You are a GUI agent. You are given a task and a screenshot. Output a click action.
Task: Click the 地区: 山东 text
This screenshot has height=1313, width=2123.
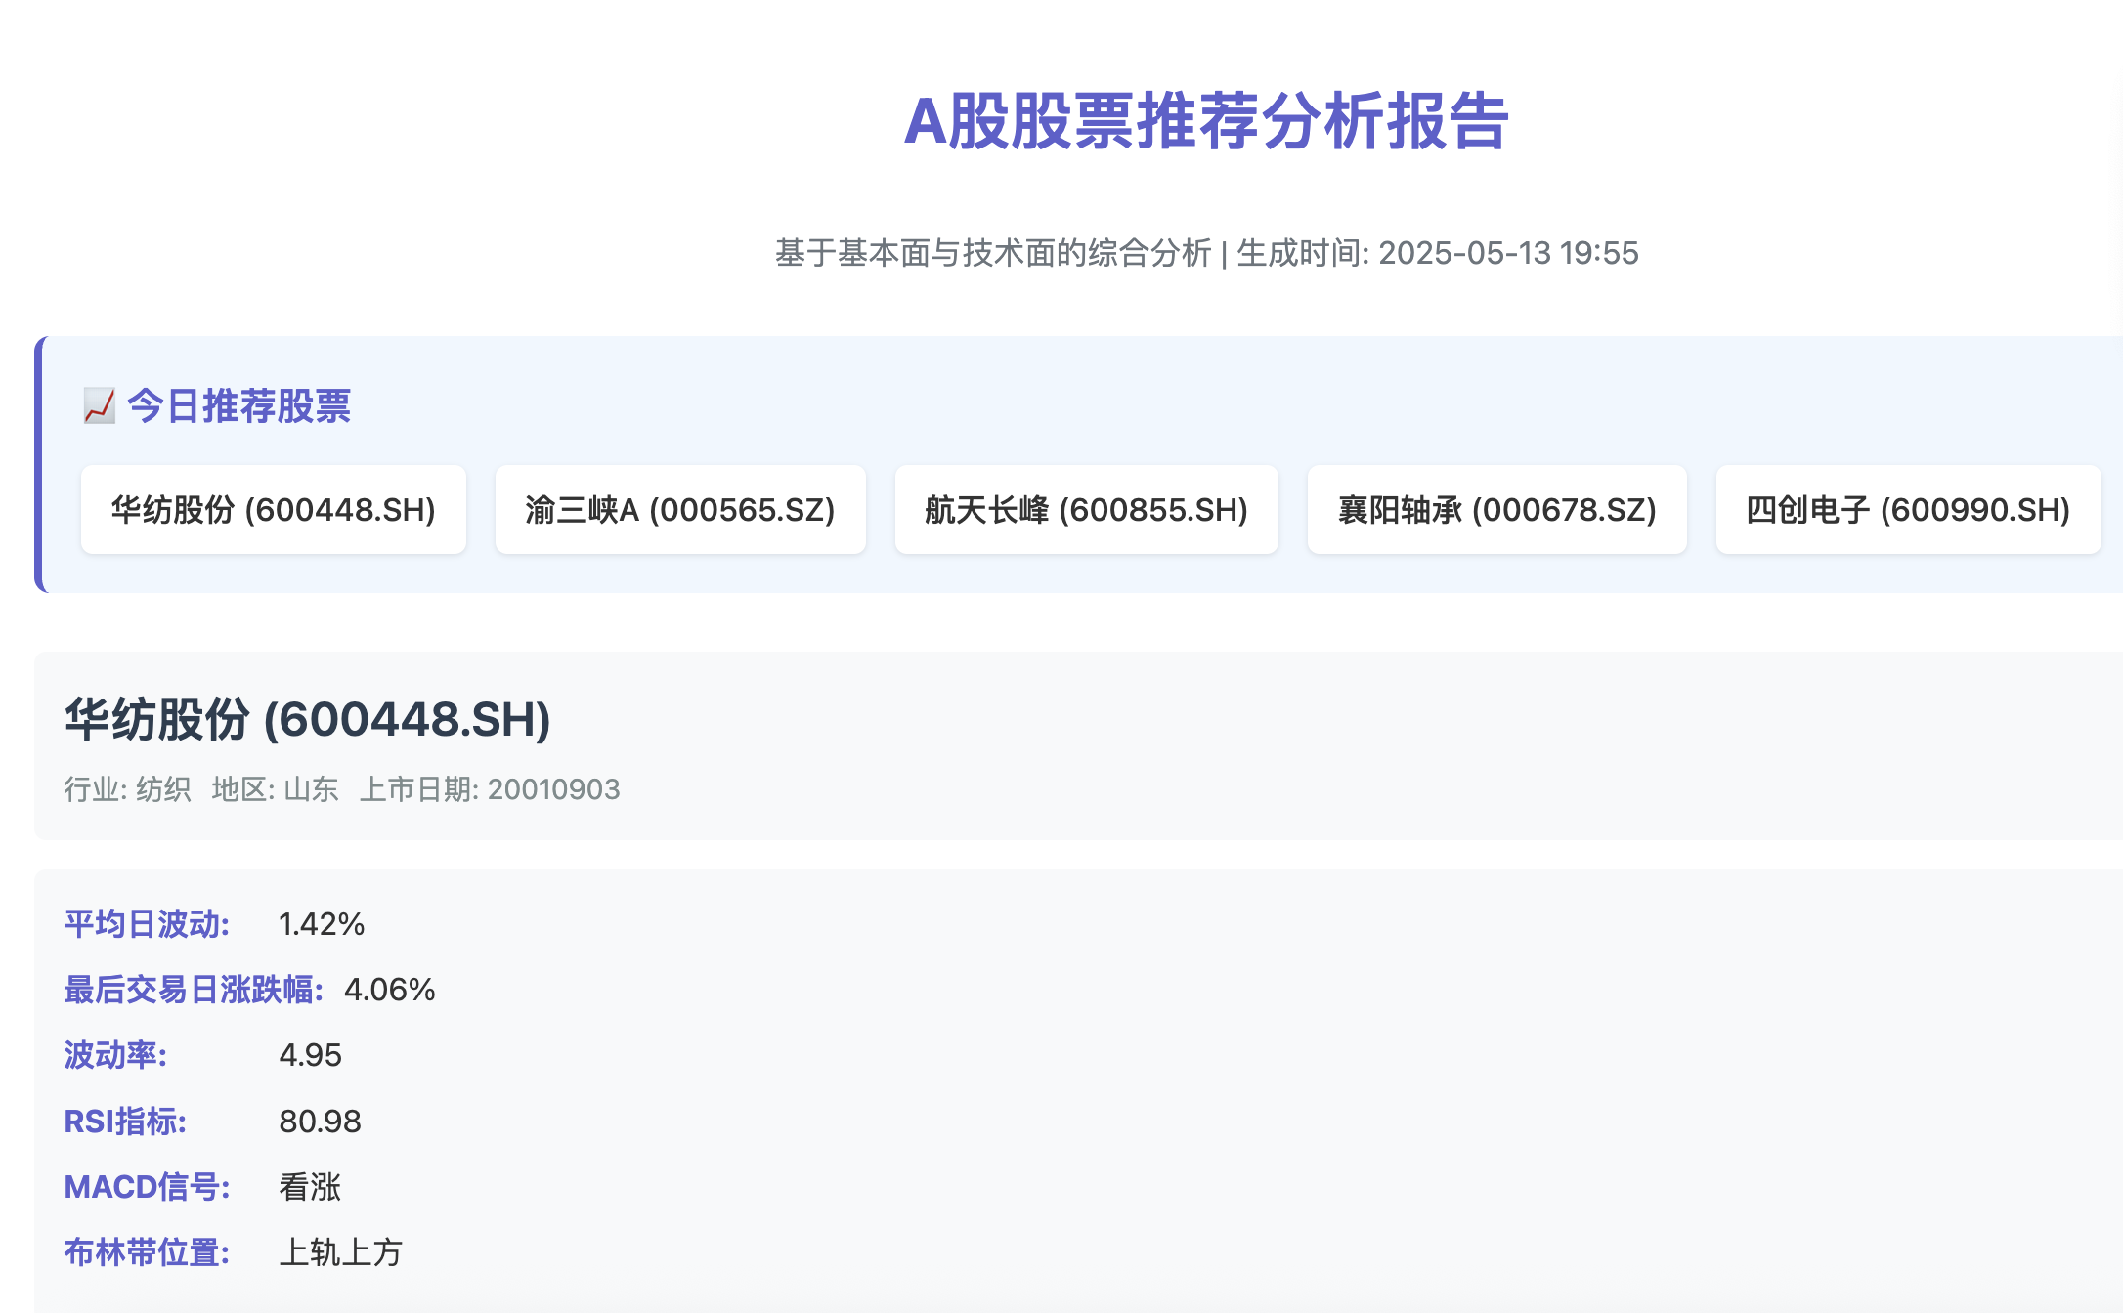276,789
